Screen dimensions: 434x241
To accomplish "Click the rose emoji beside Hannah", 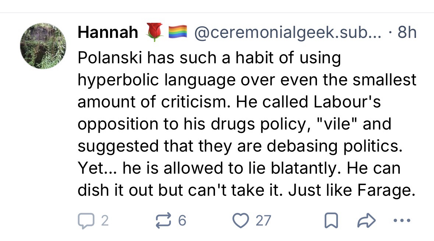I will (154, 32).
